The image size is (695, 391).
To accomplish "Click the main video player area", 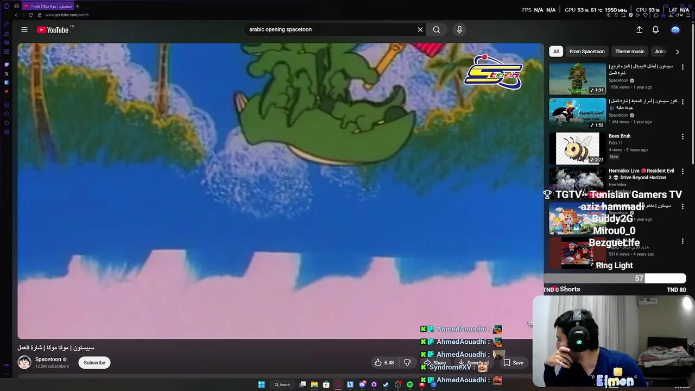I will (x=280, y=191).
